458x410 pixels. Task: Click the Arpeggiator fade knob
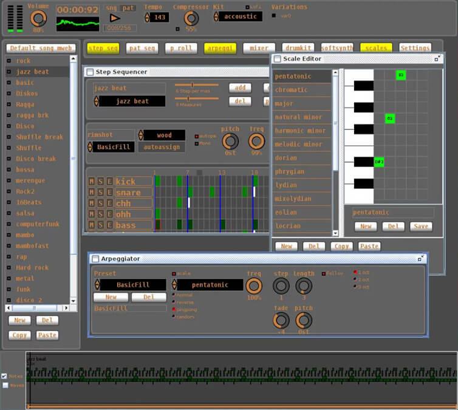[x=281, y=320]
